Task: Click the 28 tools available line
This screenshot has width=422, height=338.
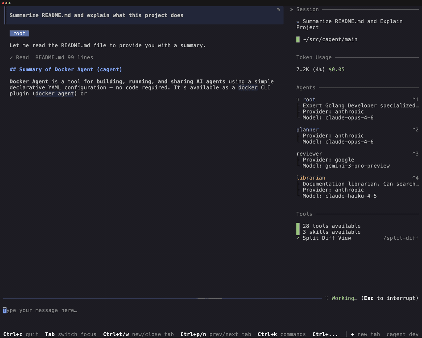Action: tap(332, 226)
